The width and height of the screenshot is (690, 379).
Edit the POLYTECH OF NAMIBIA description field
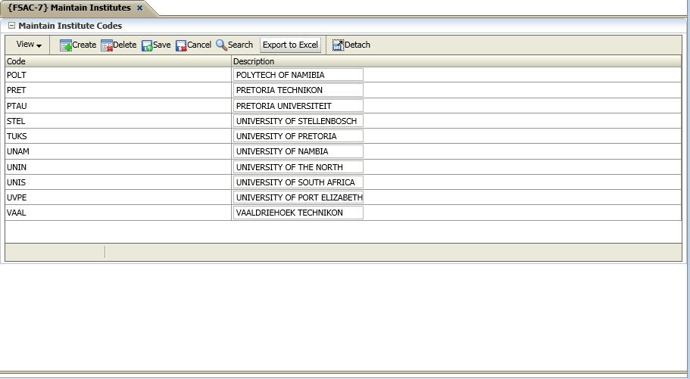(x=298, y=75)
